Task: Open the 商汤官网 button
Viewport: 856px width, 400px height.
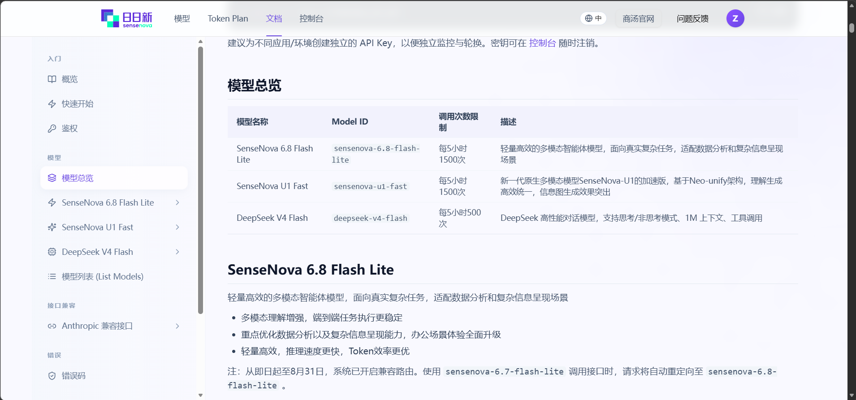Action: click(638, 18)
